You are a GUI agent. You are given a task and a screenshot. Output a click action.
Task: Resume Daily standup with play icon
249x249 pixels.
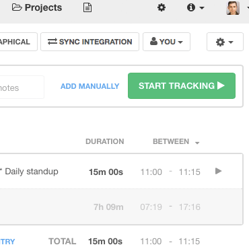coord(218,171)
